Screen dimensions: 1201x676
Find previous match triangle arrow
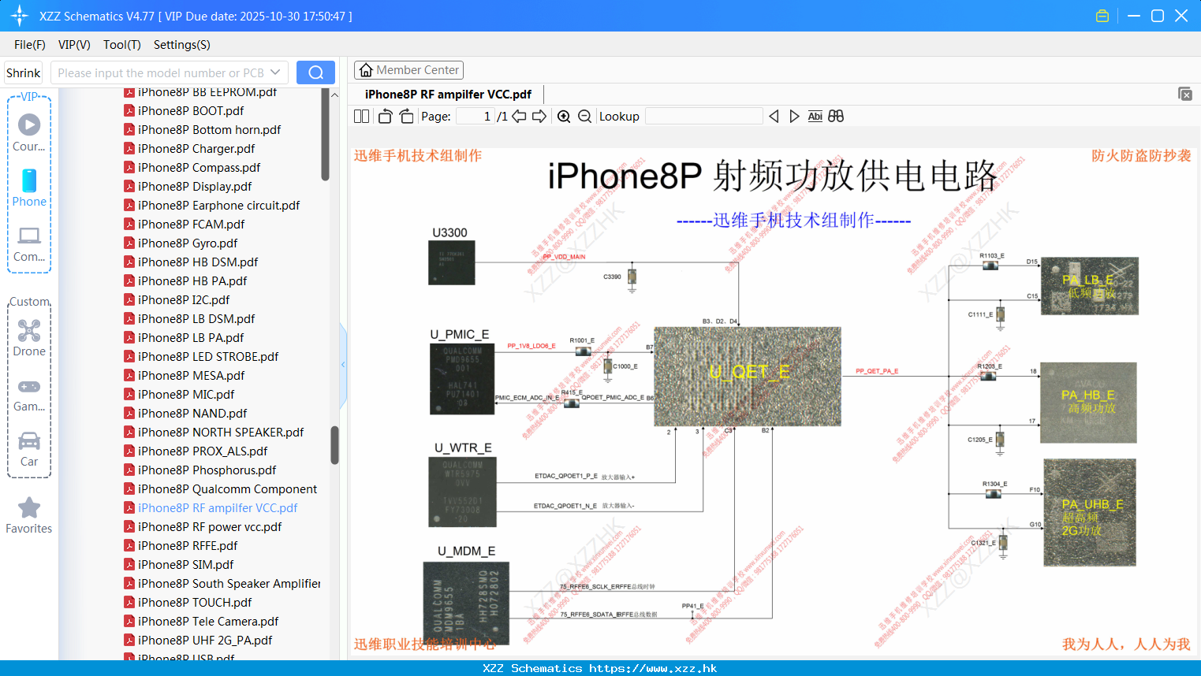pyautogui.click(x=774, y=117)
